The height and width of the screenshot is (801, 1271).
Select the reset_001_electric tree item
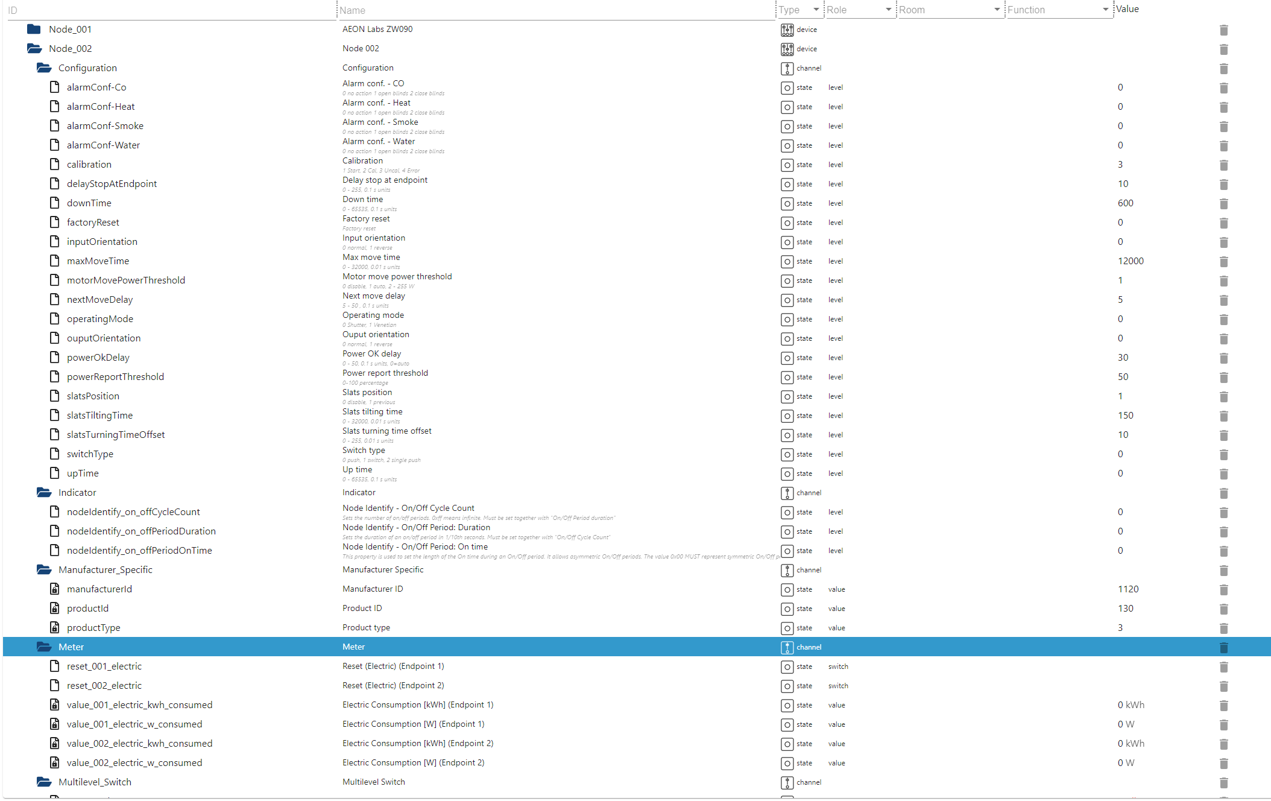[x=104, y=666]
